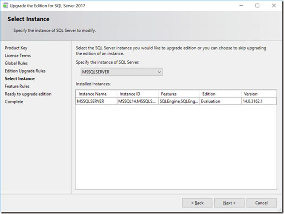Select the Complete step
This screenshot has width=284, height=214.
coord(14,102)
